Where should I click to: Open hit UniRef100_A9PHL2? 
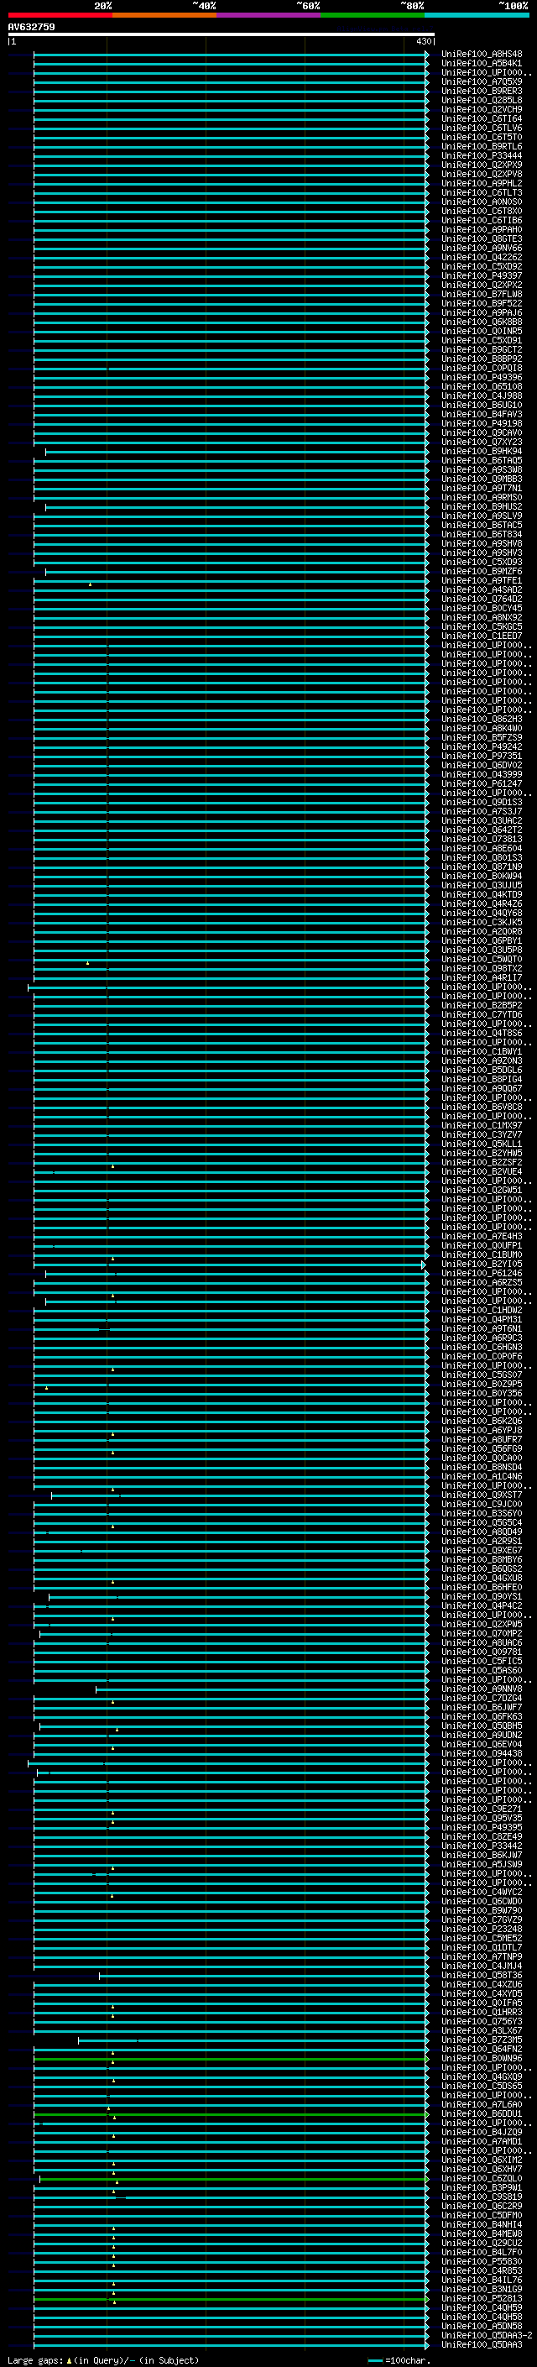482,184
